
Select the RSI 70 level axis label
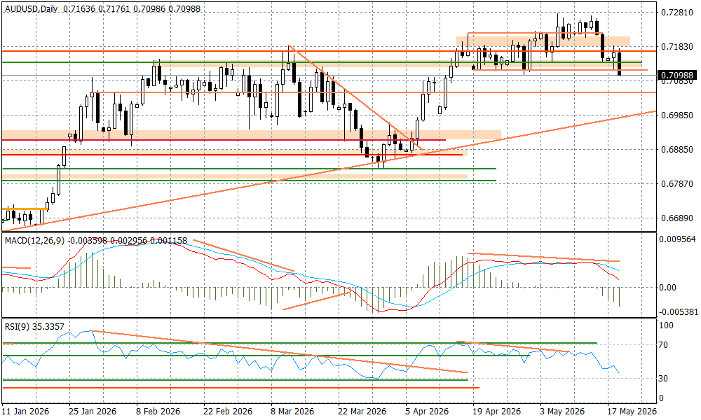663,345
